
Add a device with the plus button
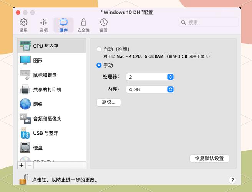click(22, 165)
